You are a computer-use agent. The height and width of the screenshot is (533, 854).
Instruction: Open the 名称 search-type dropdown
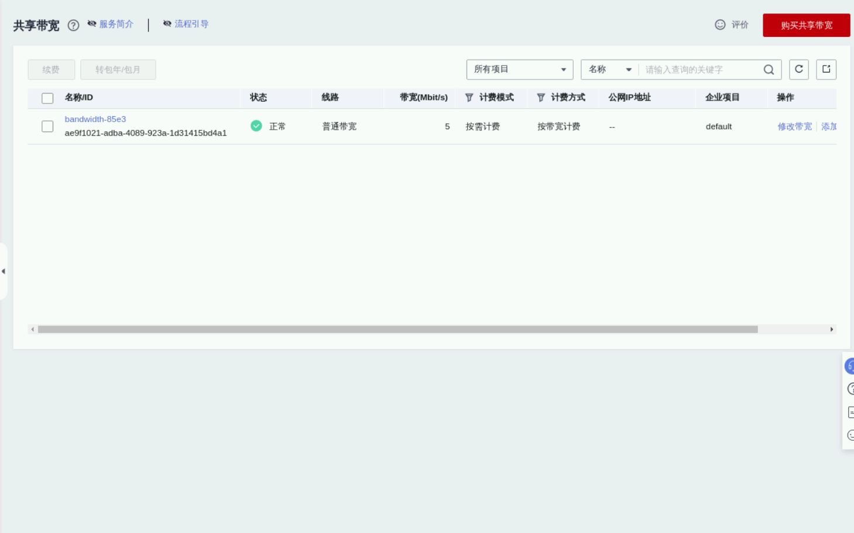click(x=609, y=70)
